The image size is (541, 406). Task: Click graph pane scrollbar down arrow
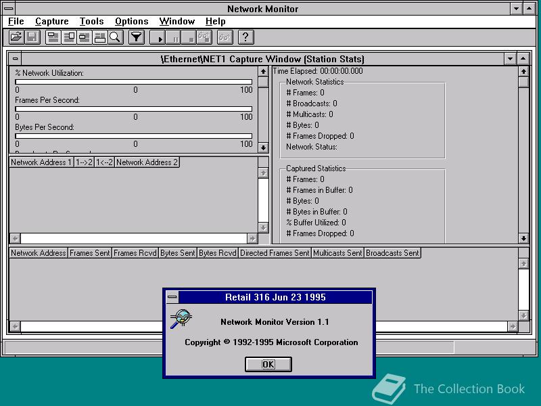[x=263, y=148]
